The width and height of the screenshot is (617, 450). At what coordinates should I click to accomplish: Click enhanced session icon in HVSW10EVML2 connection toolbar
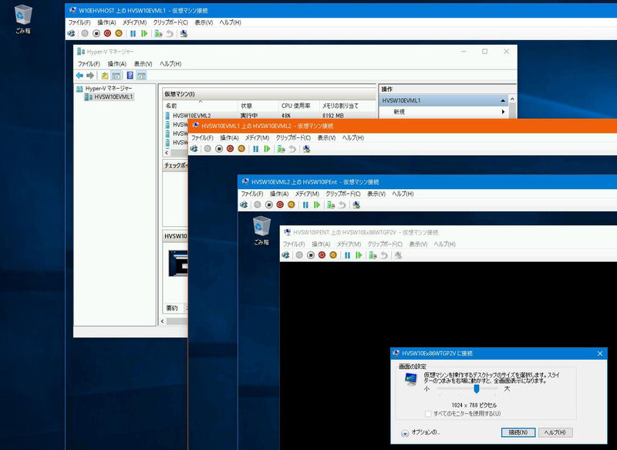point(306,148)
